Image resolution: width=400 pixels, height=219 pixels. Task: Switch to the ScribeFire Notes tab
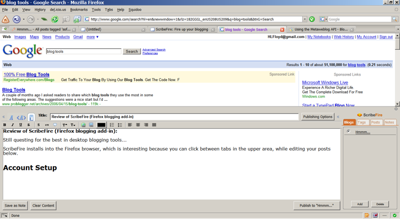tap(389, 122)
